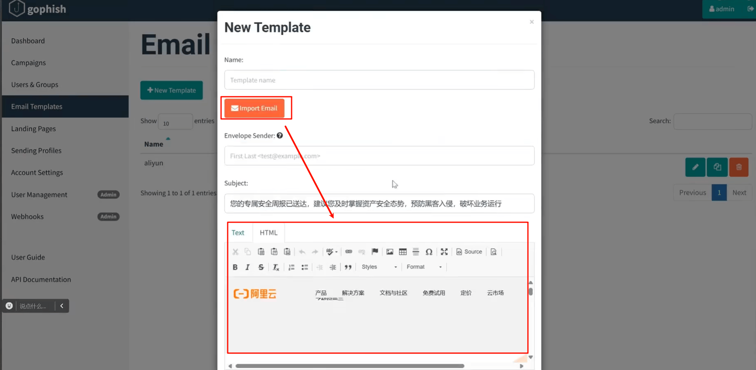This screenshot has width=756, height=370.
Task: Insert a bulleted list
Action: pos(305,267)
